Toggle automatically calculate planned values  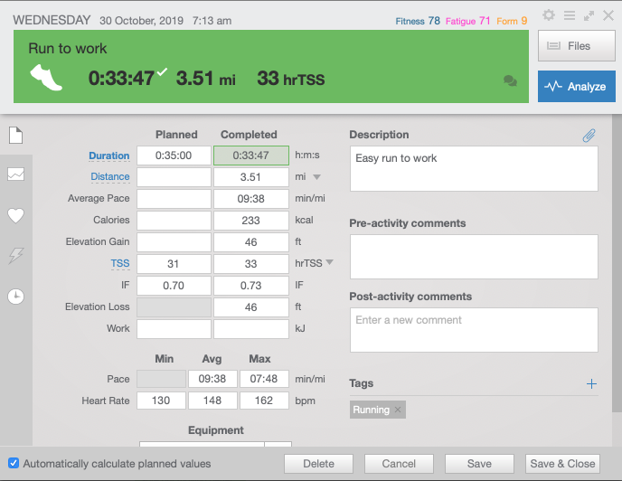(14, 463)
